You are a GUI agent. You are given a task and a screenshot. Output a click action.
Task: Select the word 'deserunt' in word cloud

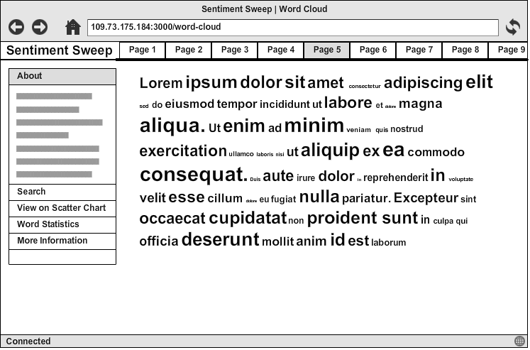pos(220,240)
